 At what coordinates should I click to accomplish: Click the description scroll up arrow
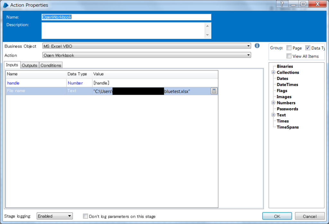[x=207, y=26]
